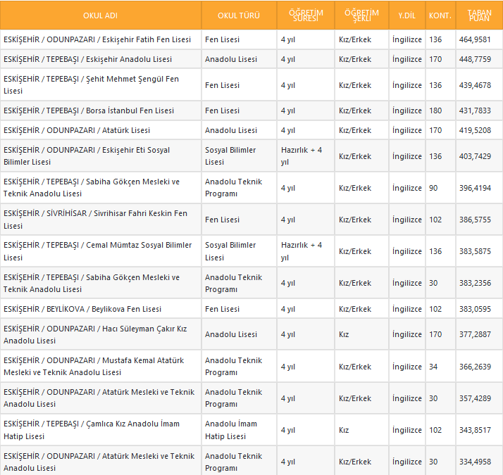Sort by the TABAN PUAN header
Image resolution: width=503 pixels, height=475 pixels.
tap(479, 15)
